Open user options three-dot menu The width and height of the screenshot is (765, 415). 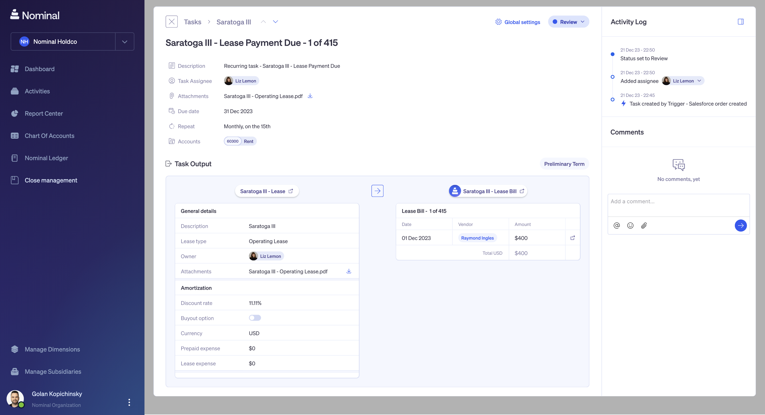[129, 402]
